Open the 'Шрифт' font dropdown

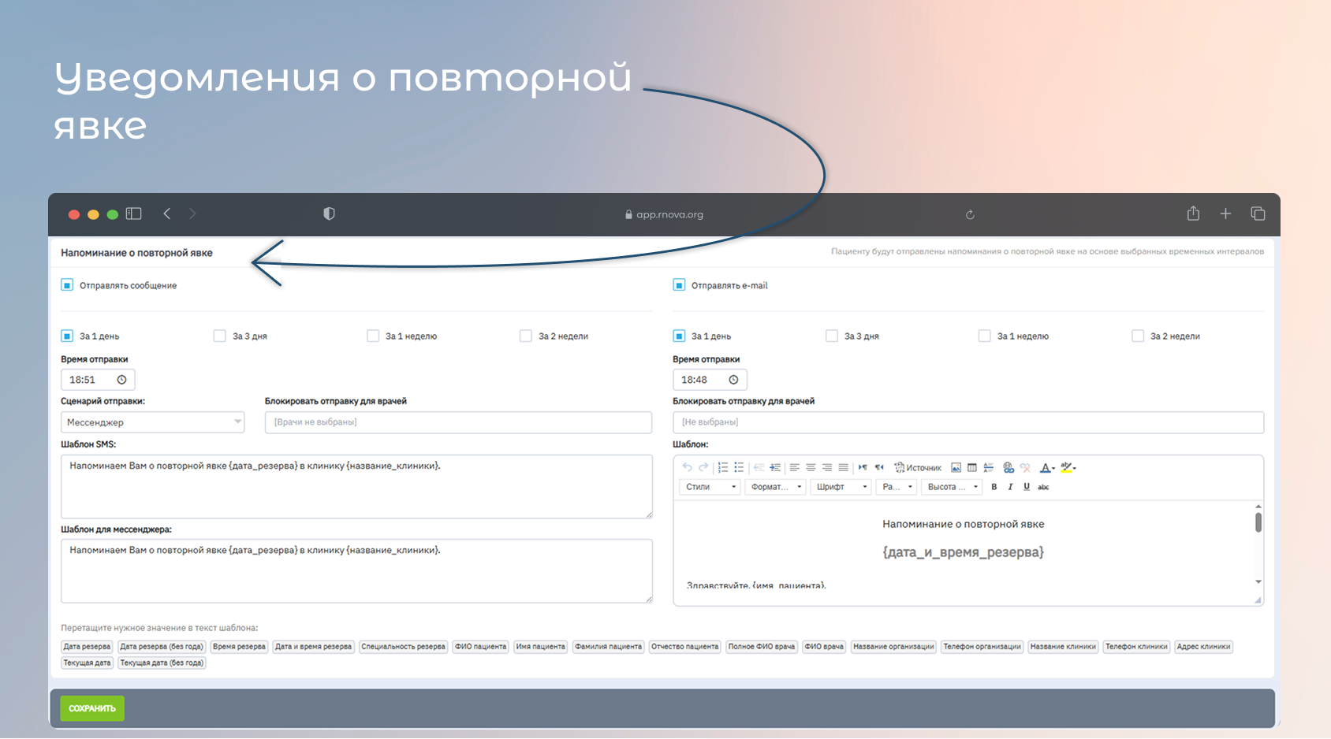[x=841, y=487]
